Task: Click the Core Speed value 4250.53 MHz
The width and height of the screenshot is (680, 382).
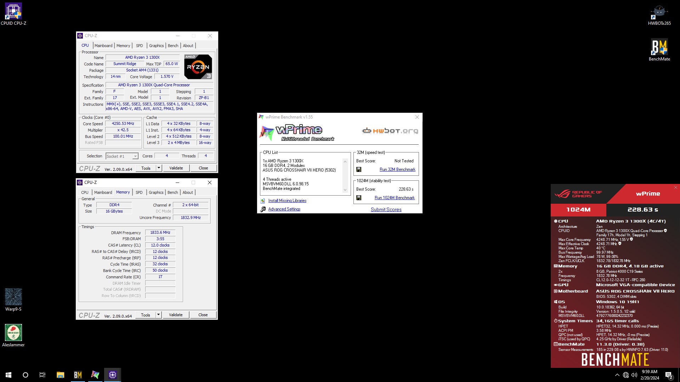Action: [x=123, y=124]
